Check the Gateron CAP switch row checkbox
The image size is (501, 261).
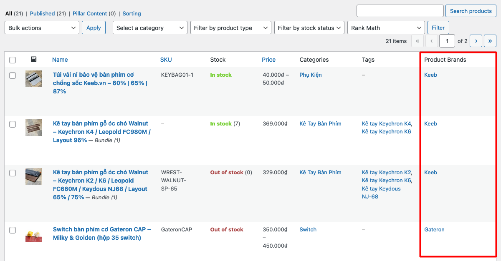point(13,230)
